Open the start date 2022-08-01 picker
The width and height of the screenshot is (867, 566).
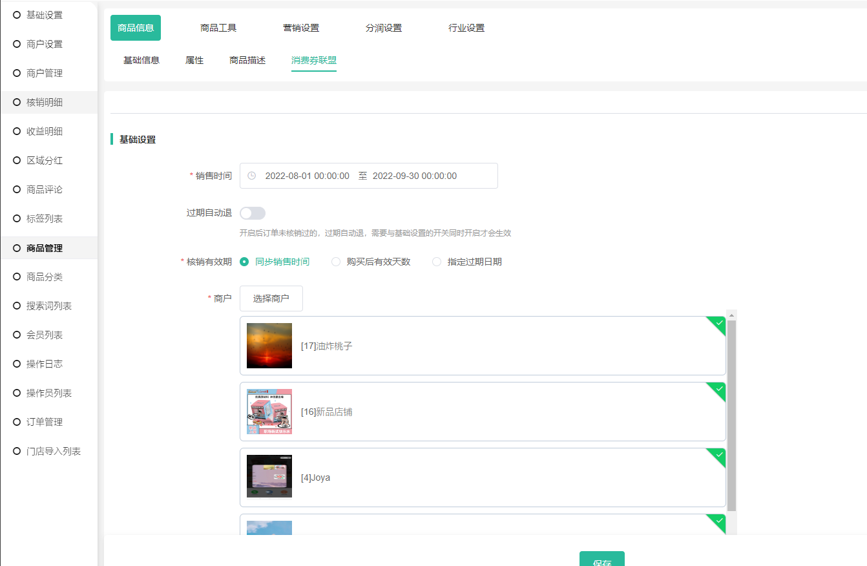point(307,176)
